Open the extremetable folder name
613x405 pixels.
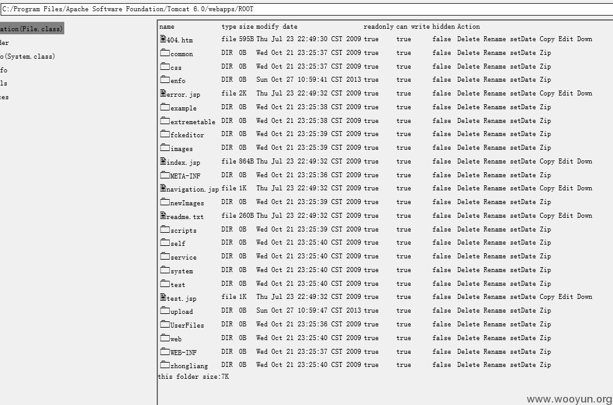pyautogui.click(x=193, y=122)
